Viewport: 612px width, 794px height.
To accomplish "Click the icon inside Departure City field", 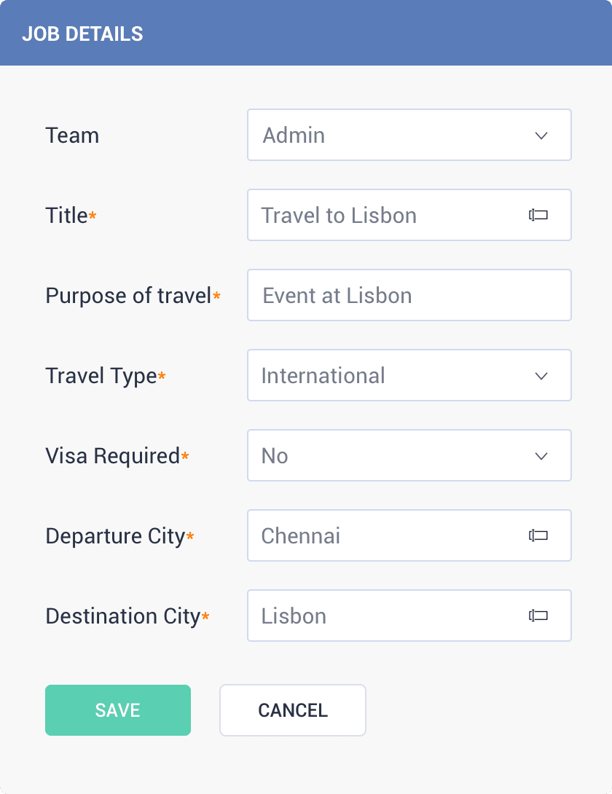I will pos(538,535).
